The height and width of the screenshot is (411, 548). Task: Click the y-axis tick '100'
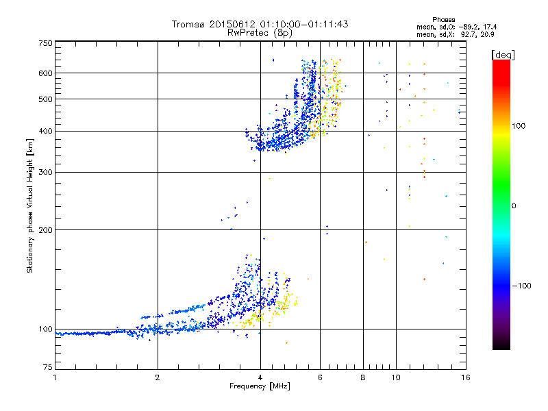pyautogui.click(x=45, y=329)
